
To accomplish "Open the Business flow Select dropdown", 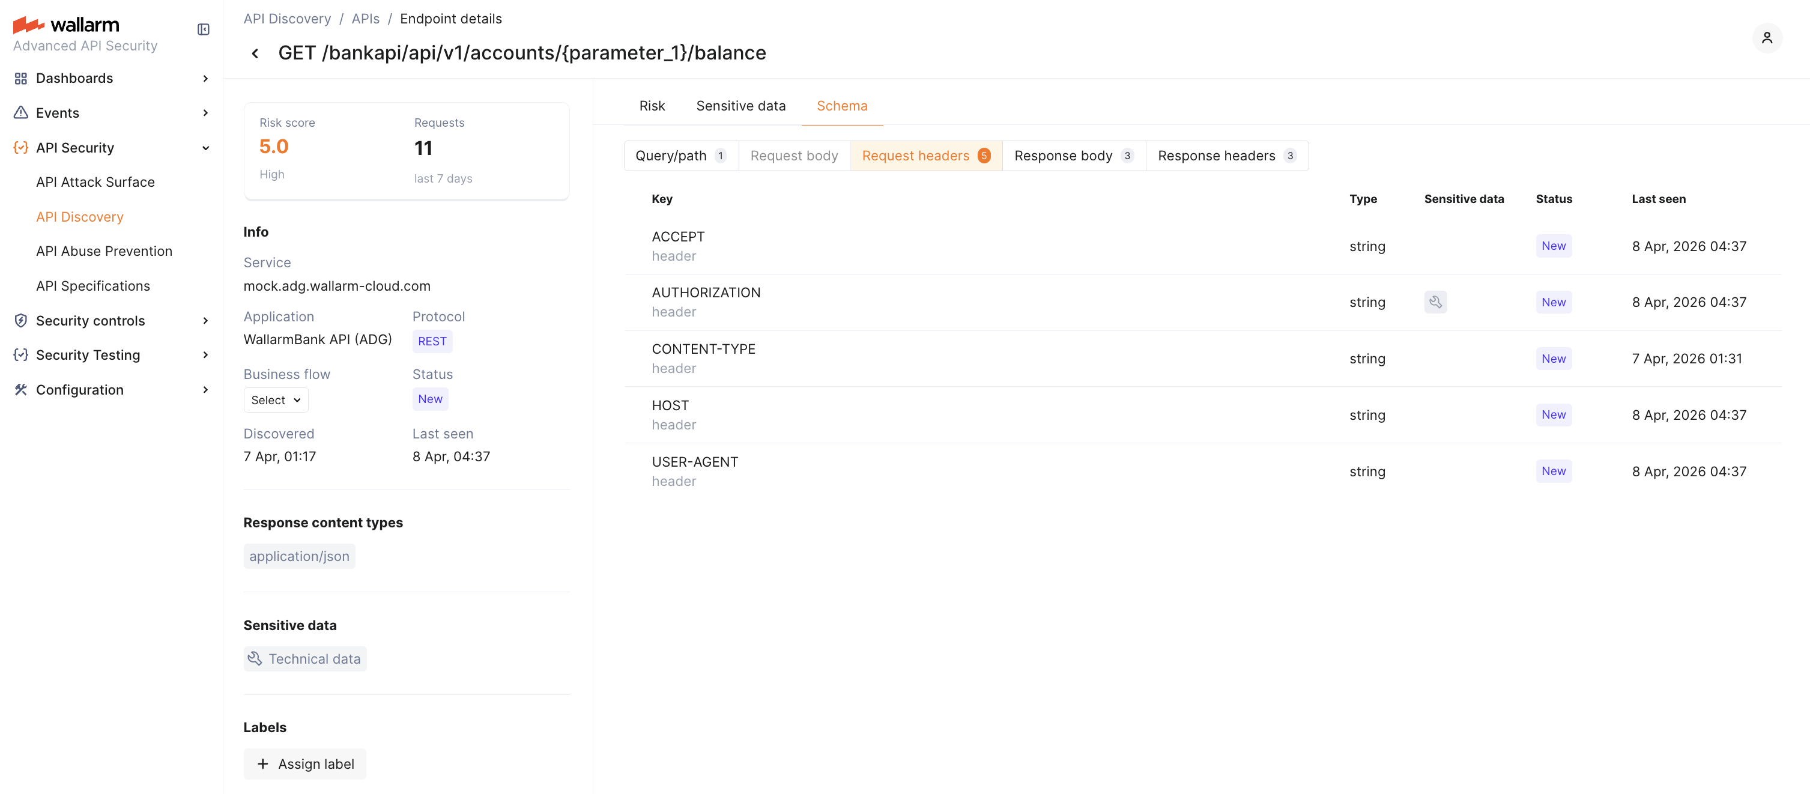I will point(274,399).
